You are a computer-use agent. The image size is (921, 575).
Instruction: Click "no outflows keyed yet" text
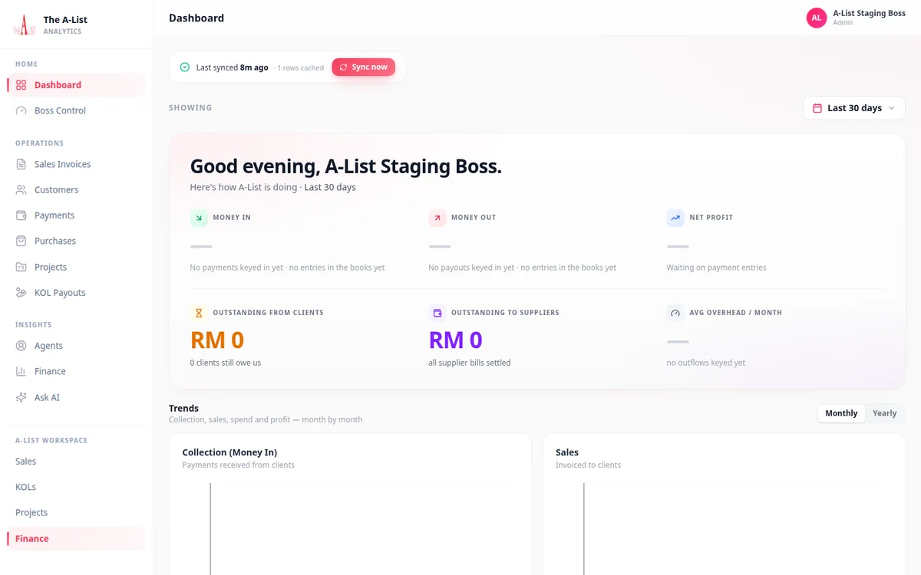point(706,363)
